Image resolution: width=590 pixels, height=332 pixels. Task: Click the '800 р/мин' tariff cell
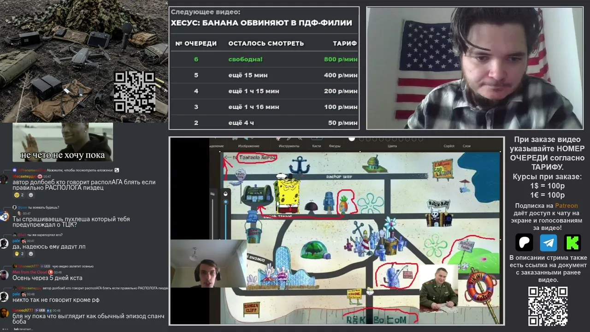coord(341,59)
